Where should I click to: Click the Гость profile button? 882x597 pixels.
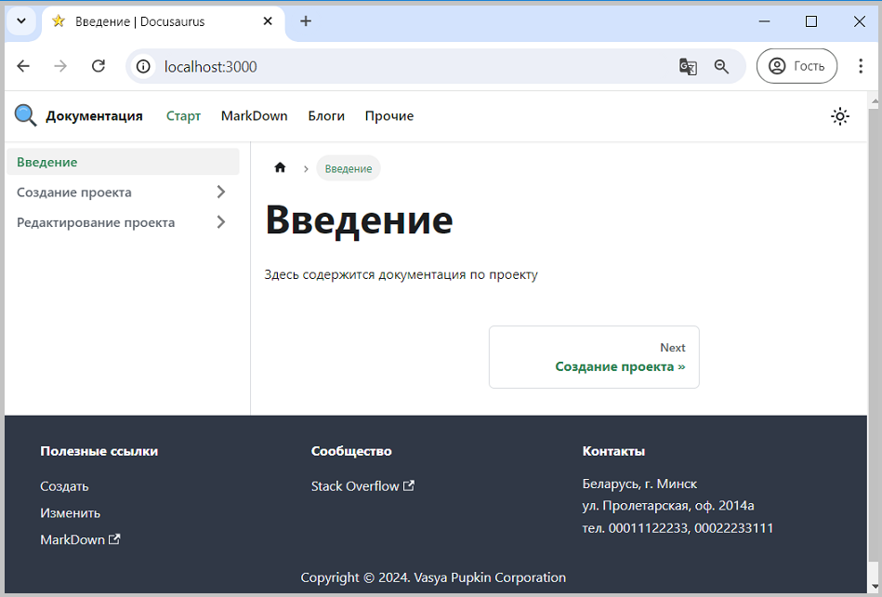(796, 66)
